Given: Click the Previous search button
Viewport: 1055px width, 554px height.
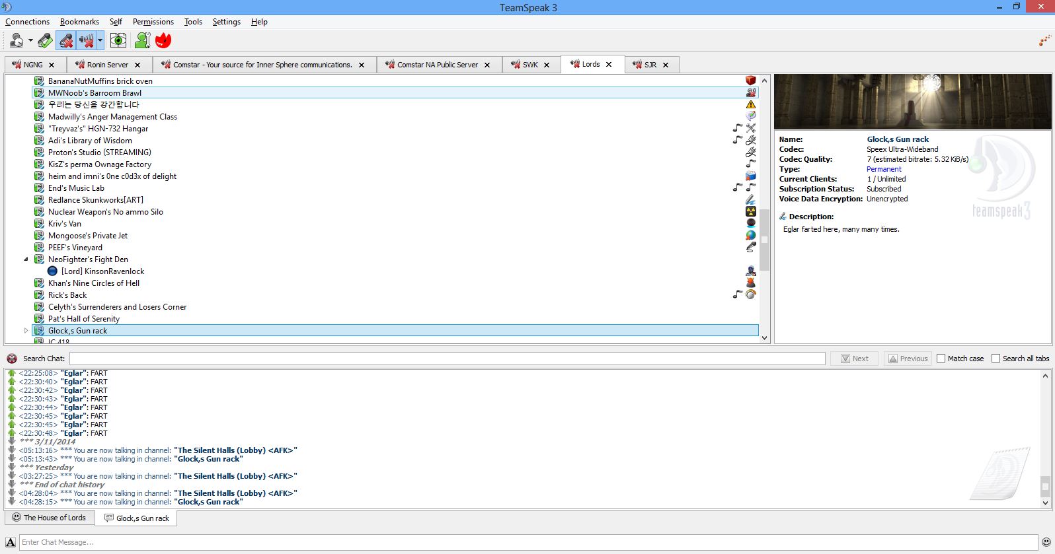Looking at the screenshot, I should (908, 359).
